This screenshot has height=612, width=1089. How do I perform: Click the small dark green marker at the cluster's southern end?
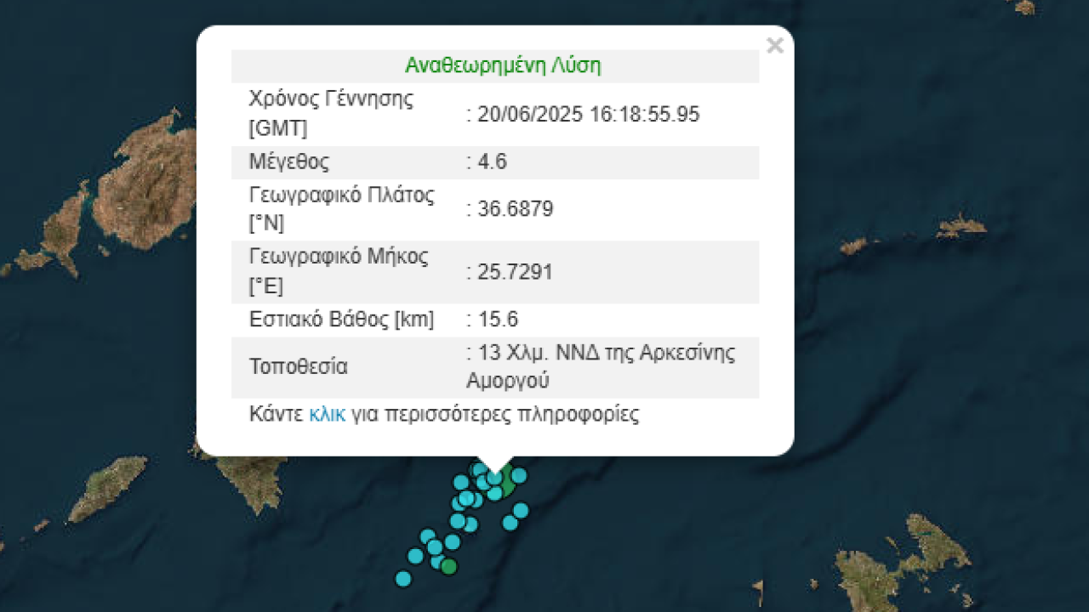click(x=449, y=566)
